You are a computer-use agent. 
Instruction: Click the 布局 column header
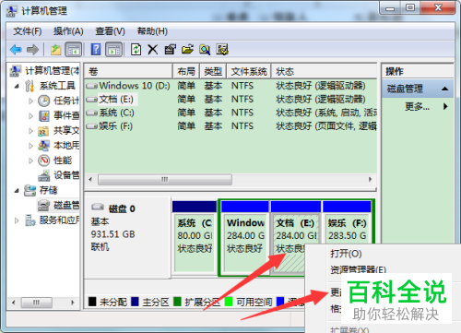pyautogui.click(x=186, y=71)
